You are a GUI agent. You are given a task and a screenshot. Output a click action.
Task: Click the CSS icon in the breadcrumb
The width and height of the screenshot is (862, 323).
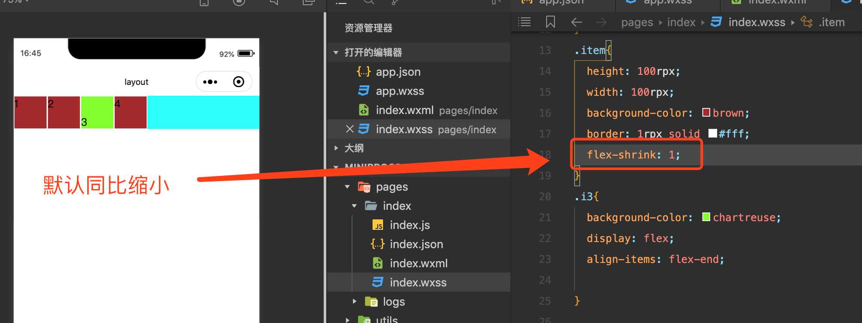716,22
